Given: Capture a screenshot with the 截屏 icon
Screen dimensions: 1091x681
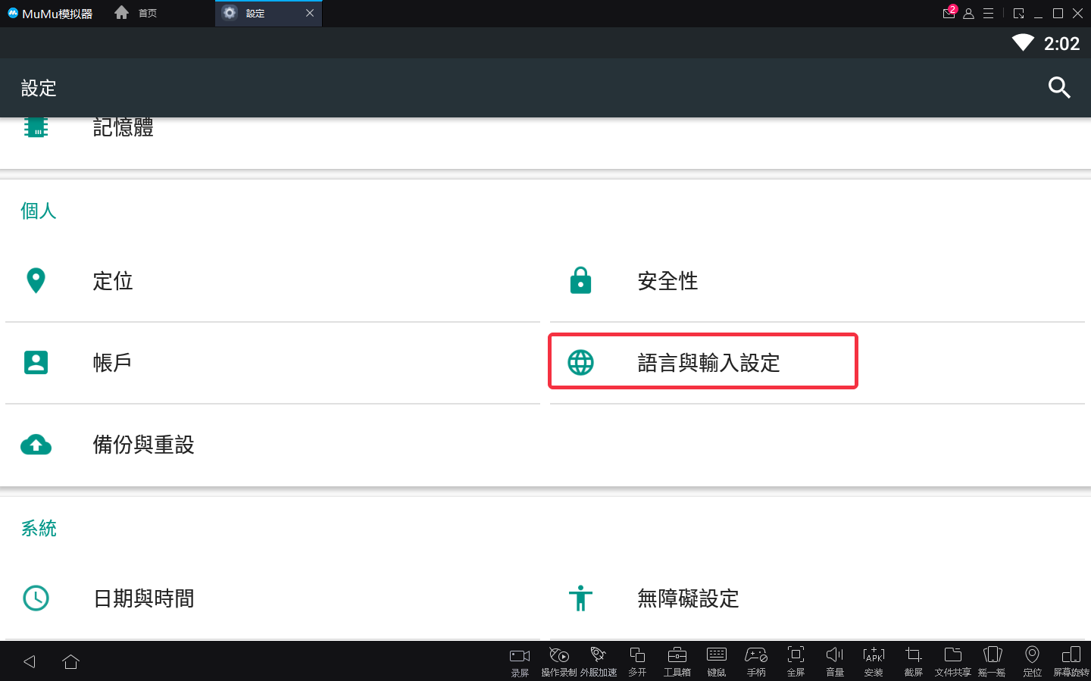Looking at the screenshot, I should [x=913, y=660].
